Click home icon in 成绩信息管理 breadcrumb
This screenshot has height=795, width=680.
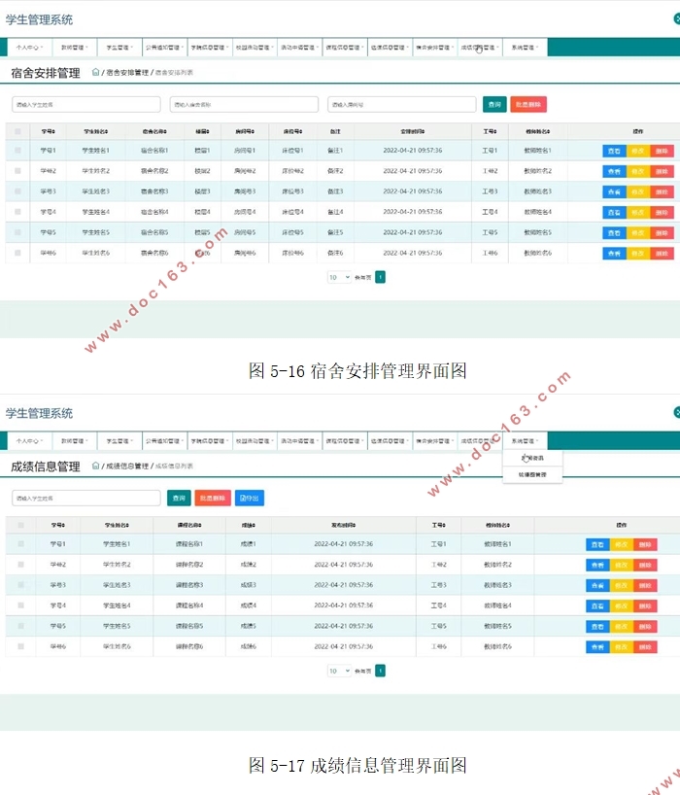pyautogui.click(x=95, y=466)
